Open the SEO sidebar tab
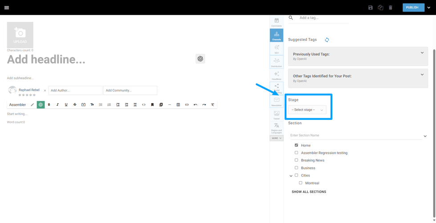 [276, 49]
